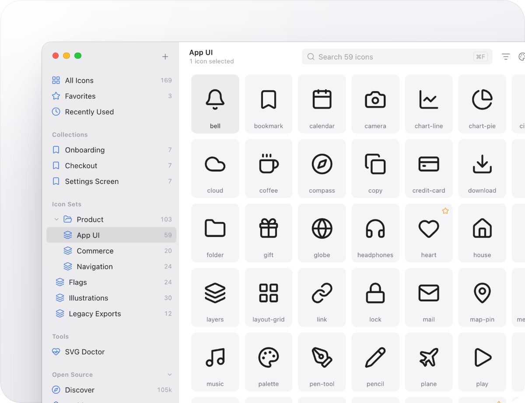Open the SVG Doctor tool
This screenshot has width=525, height=403.
[112, 352]
